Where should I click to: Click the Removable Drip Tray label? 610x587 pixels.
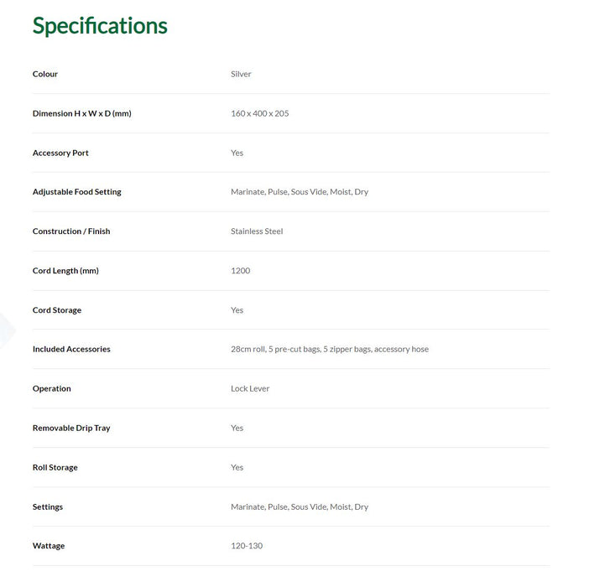71,428
